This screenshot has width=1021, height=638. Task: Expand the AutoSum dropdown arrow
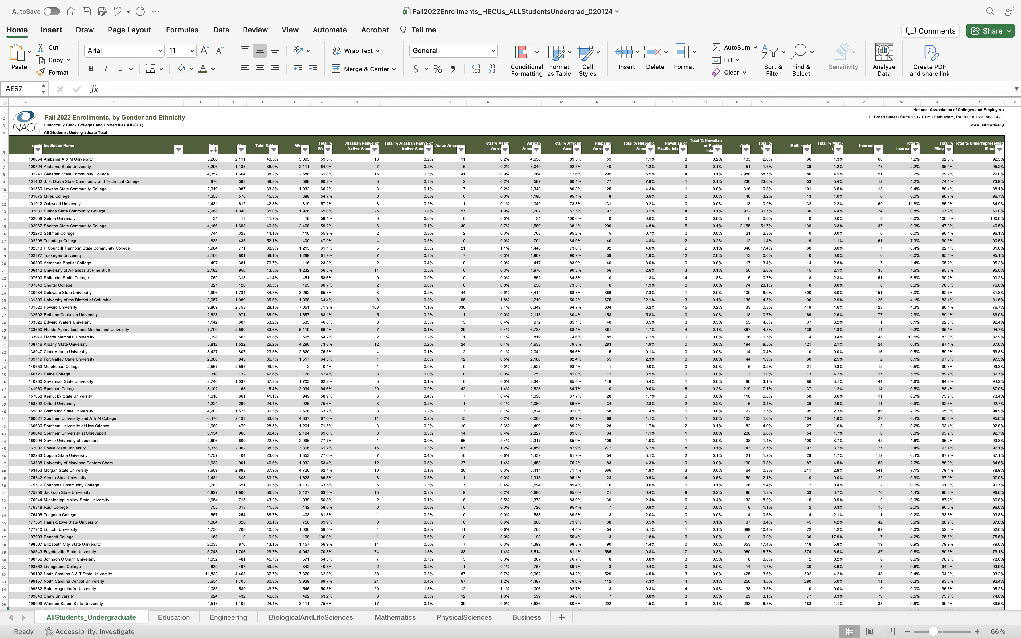tap(755, 47)
